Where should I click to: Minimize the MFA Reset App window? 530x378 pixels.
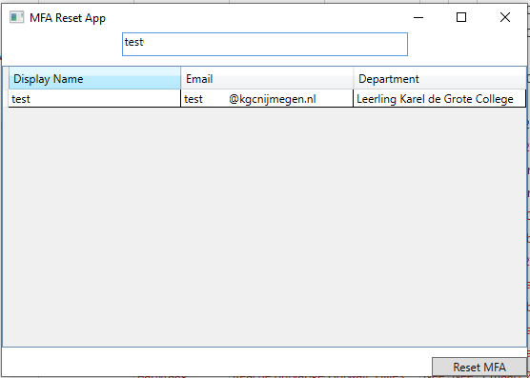pos(418,17)
